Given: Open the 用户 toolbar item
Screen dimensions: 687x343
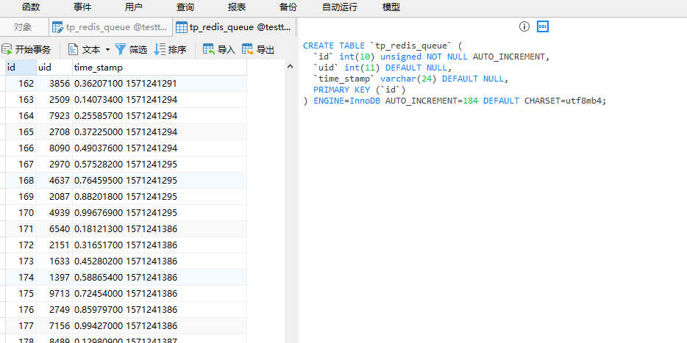Looking at the screenshot, I should [x=134, y=7].
